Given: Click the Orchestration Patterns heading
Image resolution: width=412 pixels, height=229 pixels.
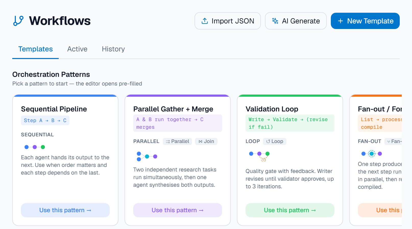Looking at the screenshot, I should point(51,74).
